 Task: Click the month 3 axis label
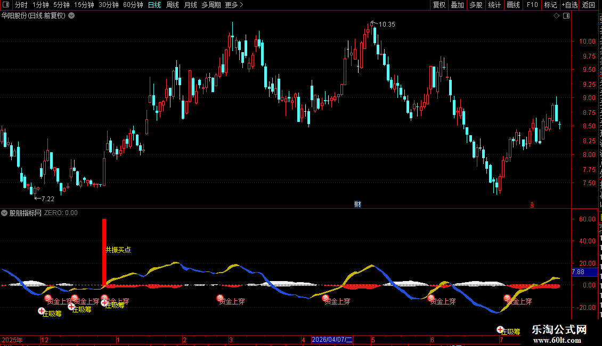(x=231, y=340)
